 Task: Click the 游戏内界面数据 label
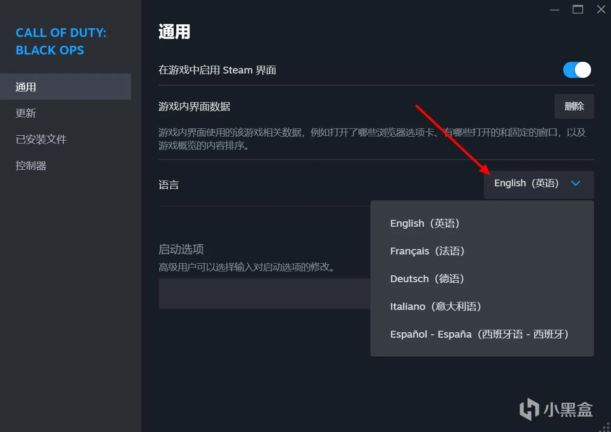tap(194, 107)
